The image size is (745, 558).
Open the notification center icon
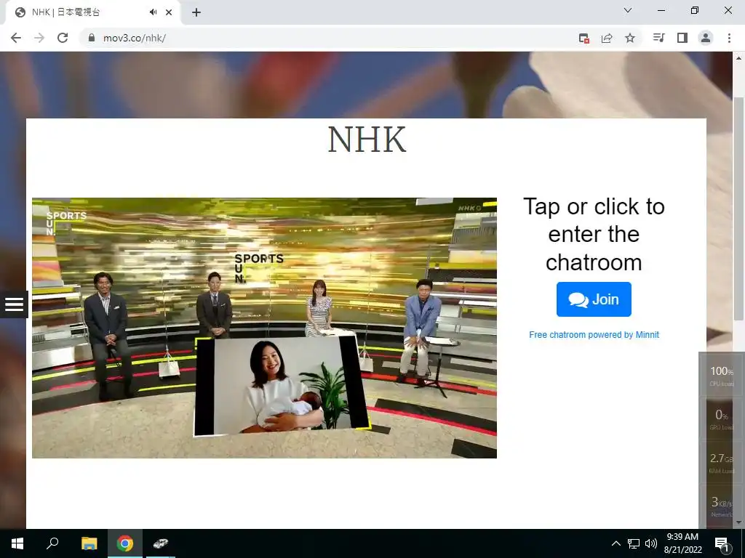[x=722, y=543]
